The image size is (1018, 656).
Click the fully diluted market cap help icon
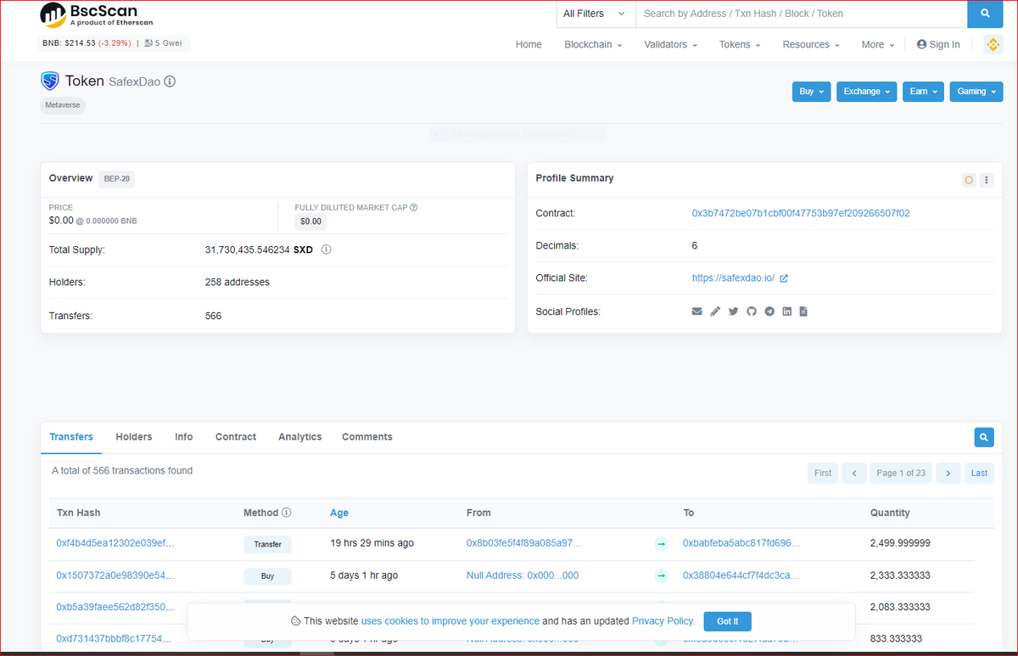[413, 207]
